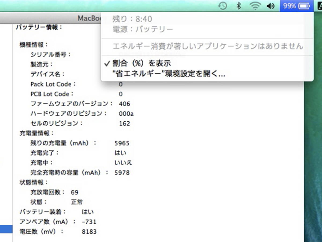322x242 pixels.
Task: Click the エネルギー消費が著しいアプリケーションはありません entry
Action: tap(208, 46)
